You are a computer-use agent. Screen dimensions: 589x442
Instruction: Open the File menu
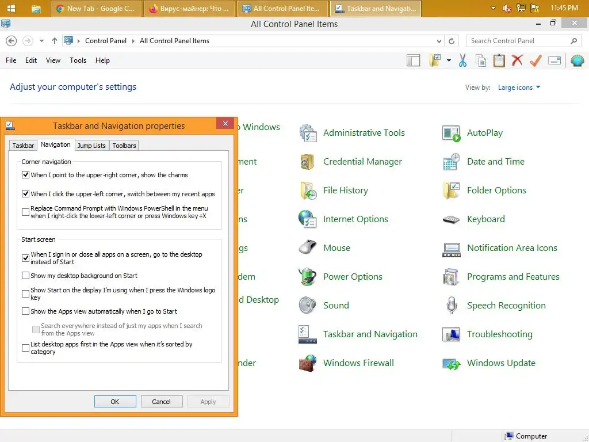(x=11, y=60)
